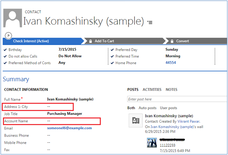Change the Preferred Day value Sunday
The width and height of the screenshot is (228, 155).
[172, 49]
